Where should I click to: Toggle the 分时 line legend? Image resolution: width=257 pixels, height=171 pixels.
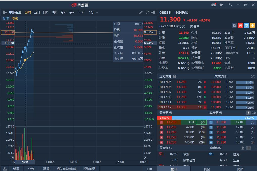coord(6,18)
